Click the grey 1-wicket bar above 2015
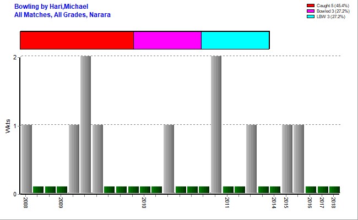Viewport: 358px width, 220px height. pos(287,159)
